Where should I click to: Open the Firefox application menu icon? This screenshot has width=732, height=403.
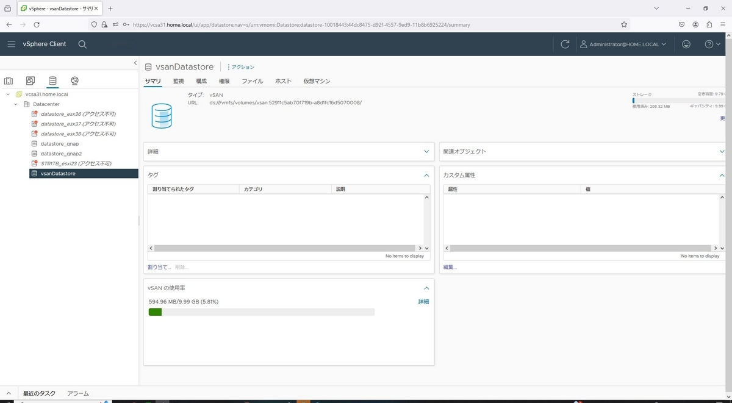pyautogui.click(x=723, y=24)
